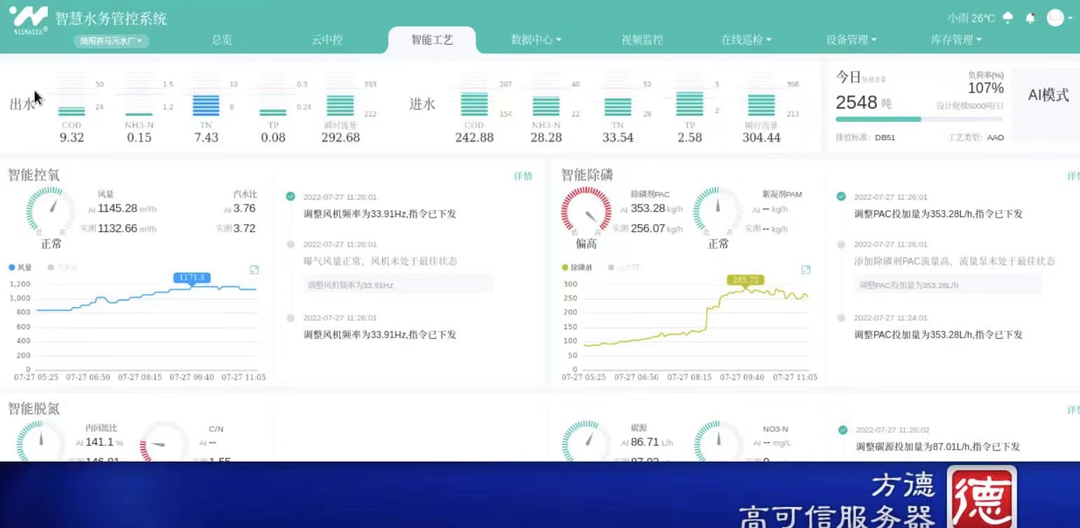Click the 智能控氧 panel title
The height and width of the screenshot is (528, 1080).
coord(34,175)
